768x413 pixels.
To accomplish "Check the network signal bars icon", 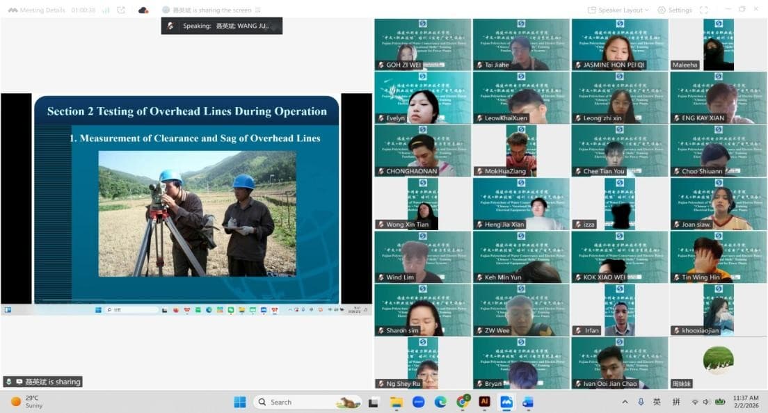I will [x=106, y=10].
